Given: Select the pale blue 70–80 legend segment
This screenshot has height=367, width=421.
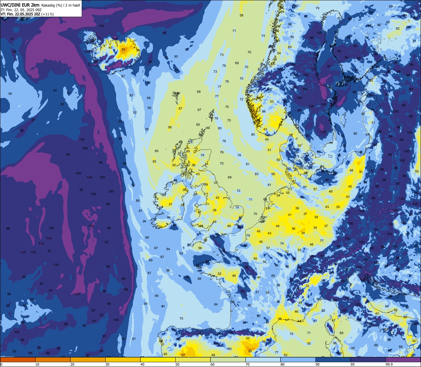Looking at the screenshot, I should click(263, 359).
